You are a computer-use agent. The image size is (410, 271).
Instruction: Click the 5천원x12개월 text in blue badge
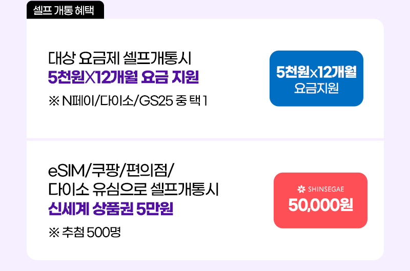click(316, 72)
